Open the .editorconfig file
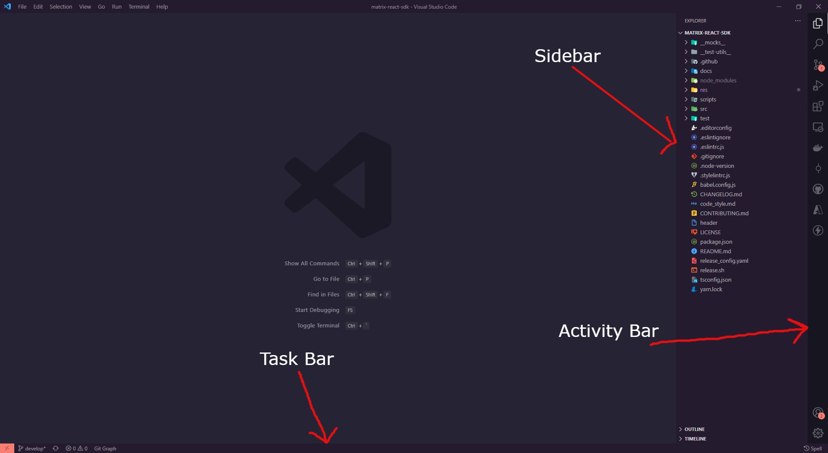The width and height of the screenshot is (828, 453). tap(742, 128)
